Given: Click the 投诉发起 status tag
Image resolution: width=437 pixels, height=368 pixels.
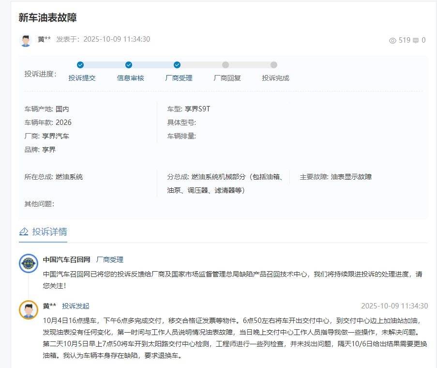Looking at the screenshot, I should (x=75, y=306).
